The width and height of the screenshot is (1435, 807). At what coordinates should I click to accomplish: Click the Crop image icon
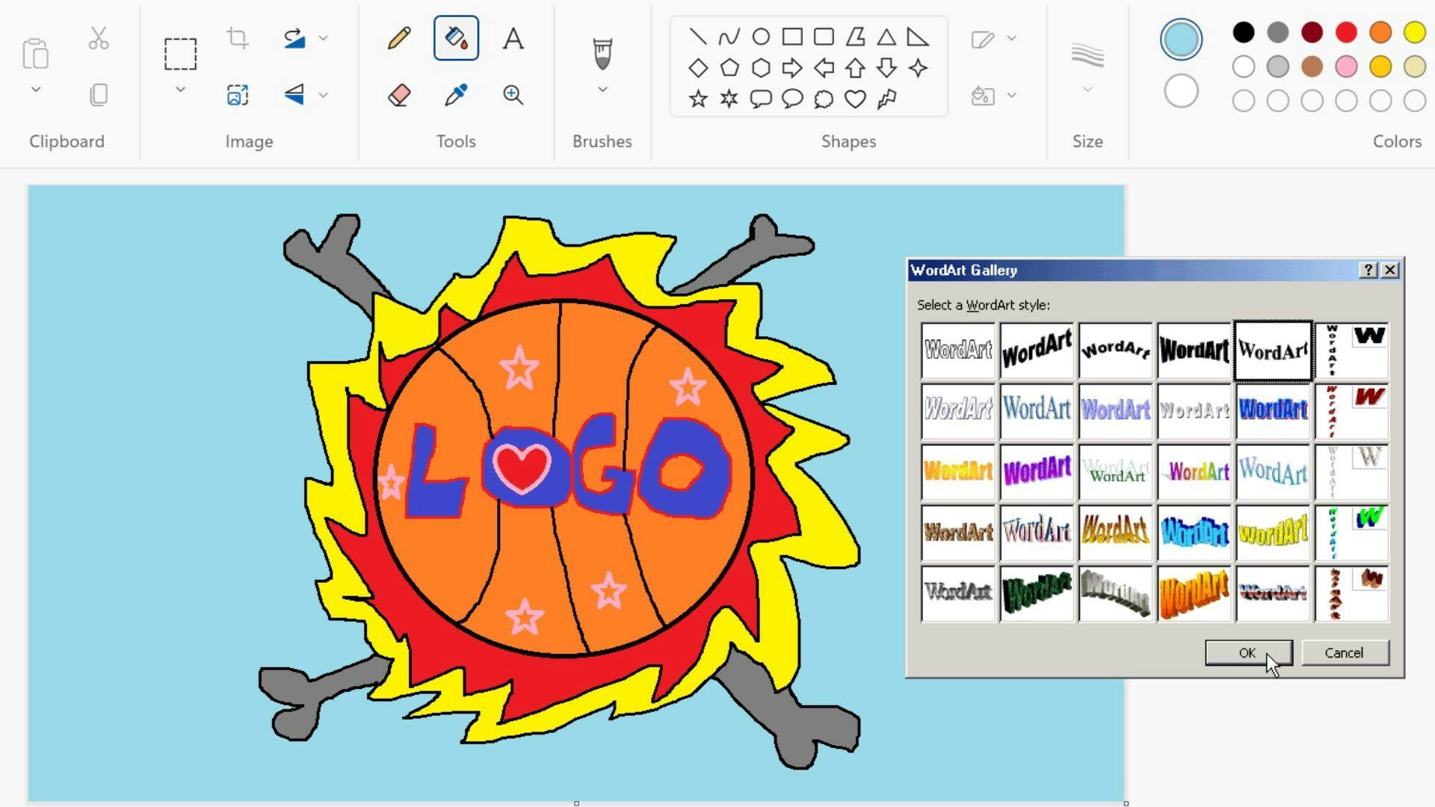coord(238,38)
